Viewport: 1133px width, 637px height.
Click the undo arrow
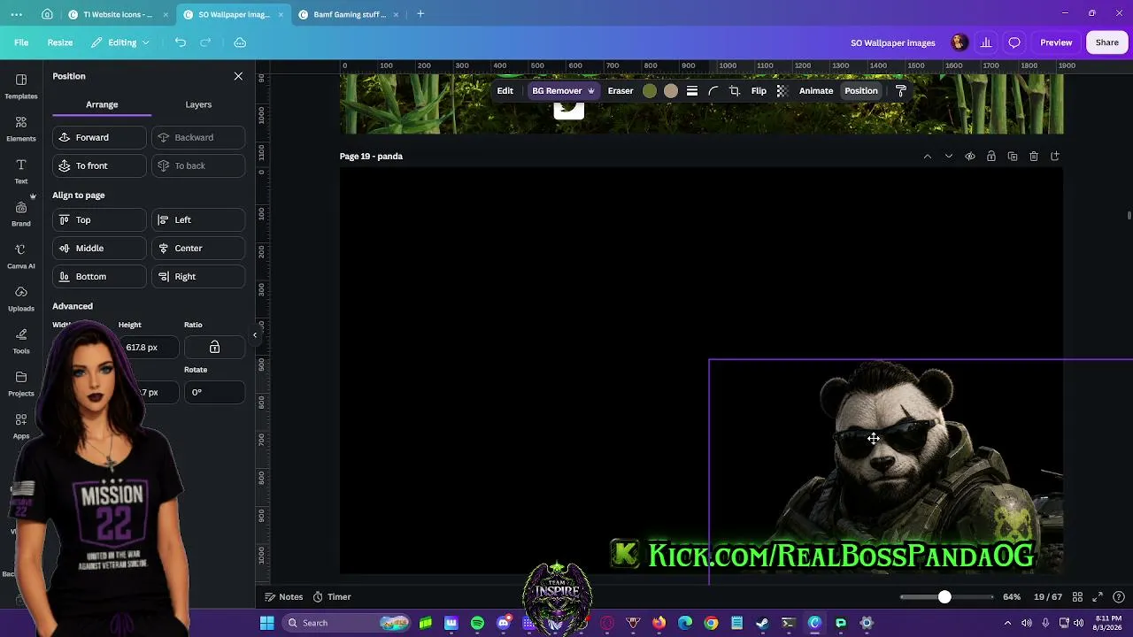tap(181, 42)
